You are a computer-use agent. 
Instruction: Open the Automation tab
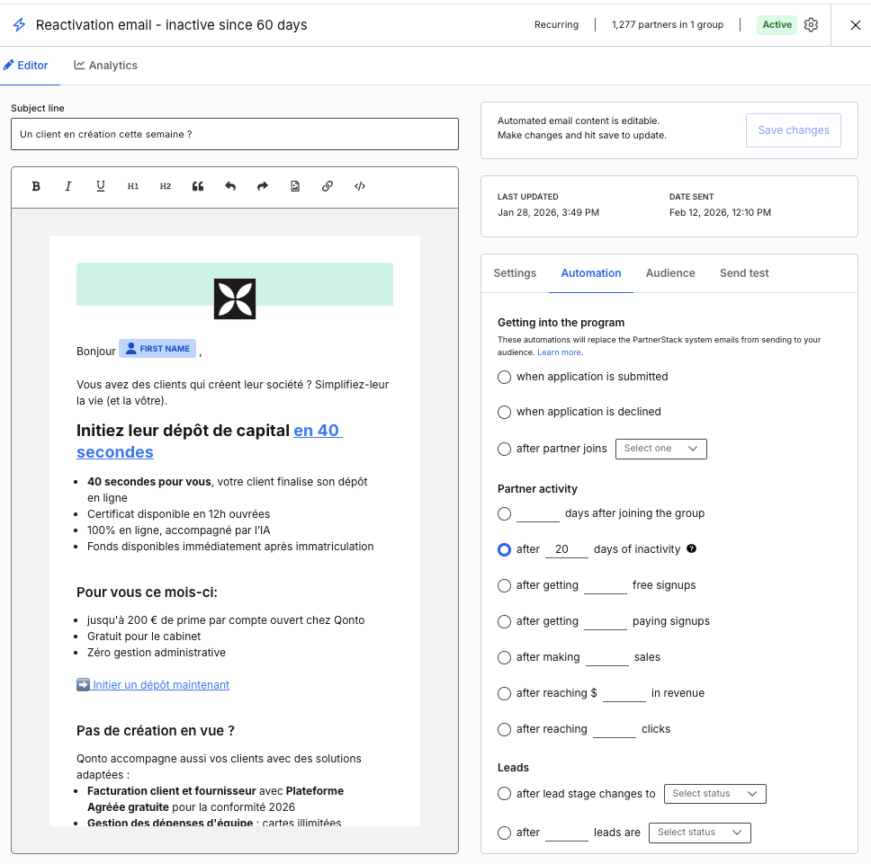591,273
